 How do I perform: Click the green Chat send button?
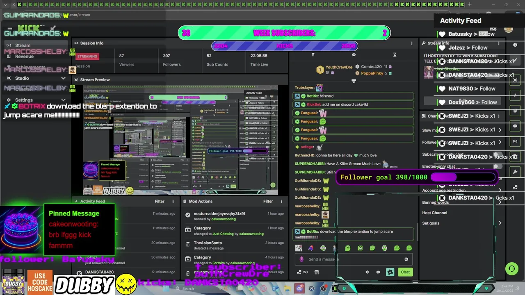click(x=405, y=272)
